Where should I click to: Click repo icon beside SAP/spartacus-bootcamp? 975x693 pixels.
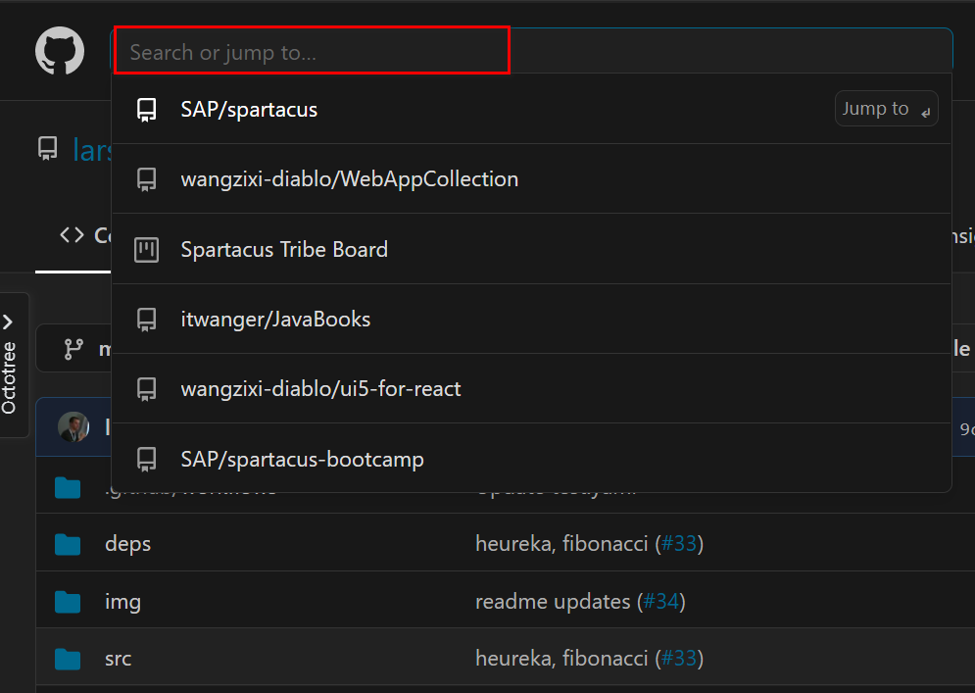pos(147,459)
